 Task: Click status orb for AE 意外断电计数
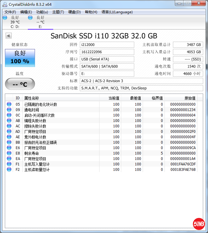coord(9,137)
